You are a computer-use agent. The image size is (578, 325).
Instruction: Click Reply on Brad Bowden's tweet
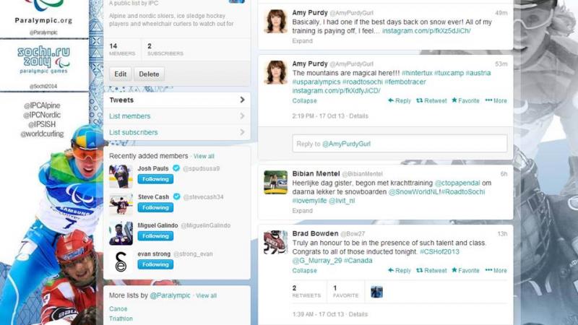tap(400, 270)
